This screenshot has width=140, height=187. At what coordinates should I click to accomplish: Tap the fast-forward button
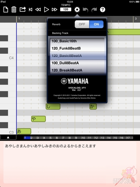click(54, 10)
